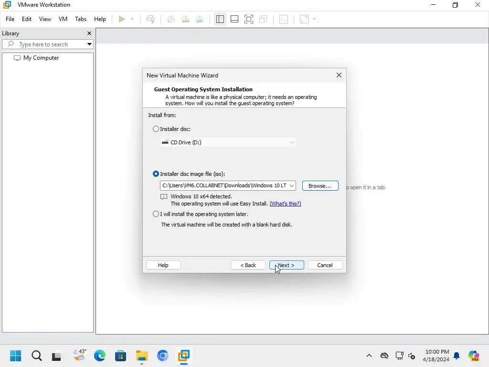Close the Library panel
Screen dimensions: 489x367
click(89, 33)
